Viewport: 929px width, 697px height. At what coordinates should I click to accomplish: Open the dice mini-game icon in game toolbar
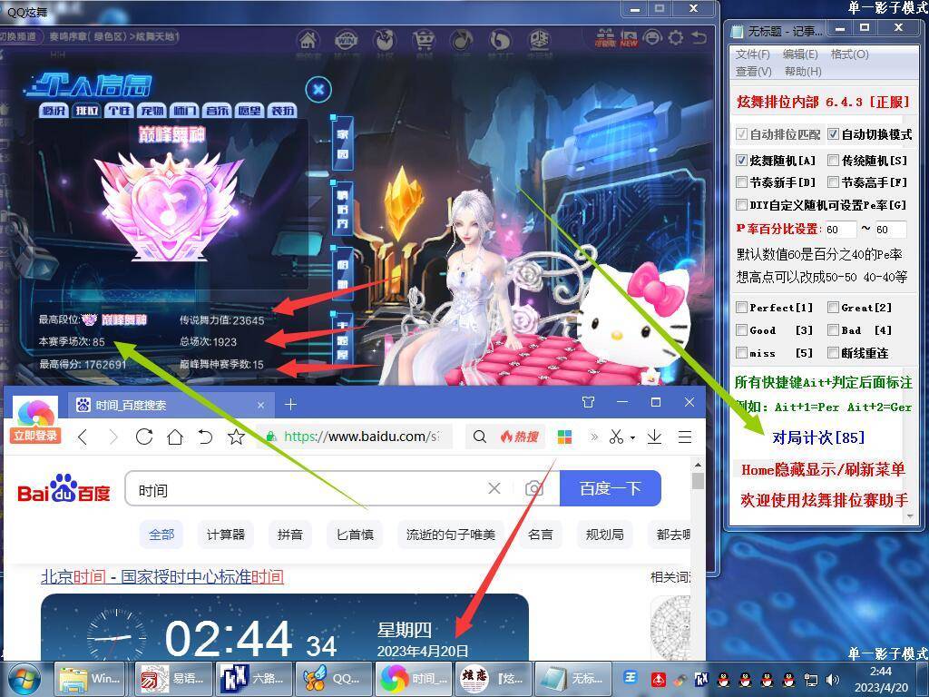click(539, 41)
